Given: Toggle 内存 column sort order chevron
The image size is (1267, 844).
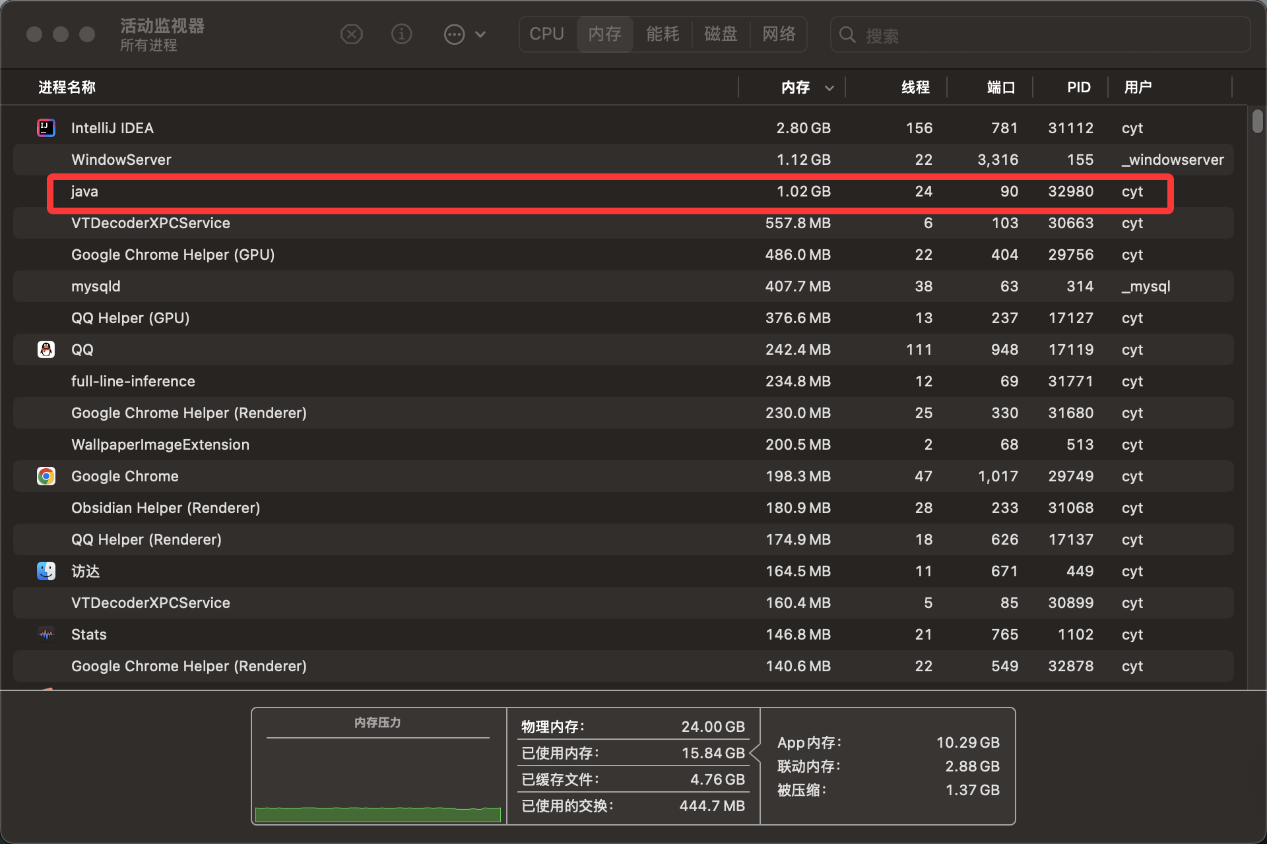Looking at the screenshot, I should [829, 88].
